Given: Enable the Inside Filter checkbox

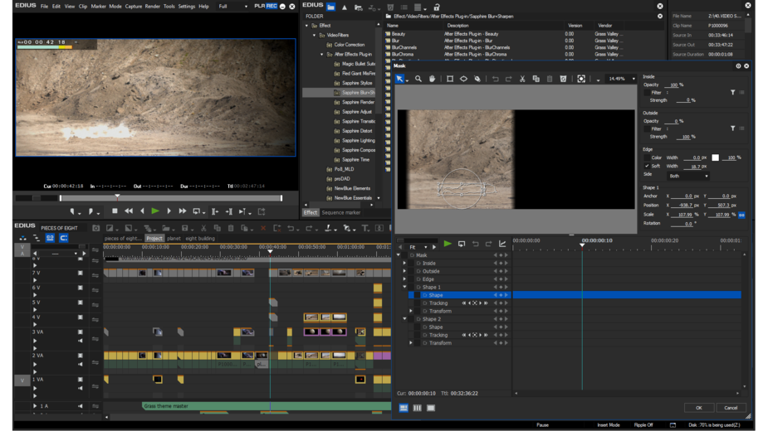Looking at the screenshot, I should [647, 93].
